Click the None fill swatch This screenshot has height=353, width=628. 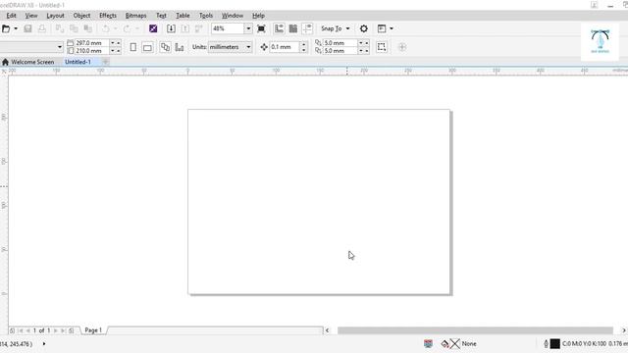point(454,344)
